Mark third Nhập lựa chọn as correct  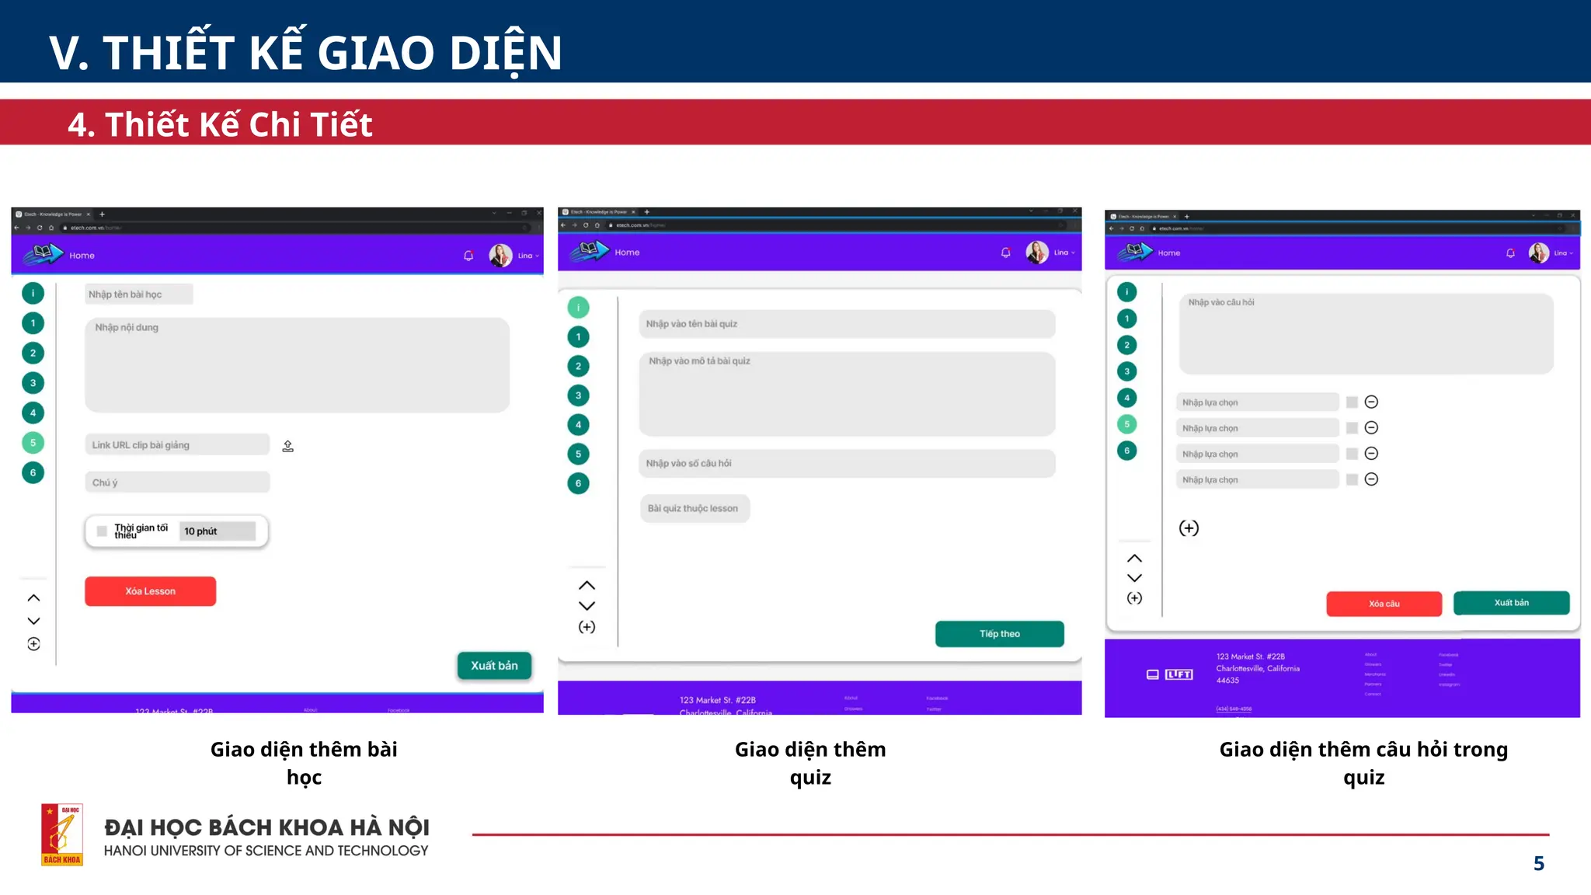click(x=1352, y=454)
